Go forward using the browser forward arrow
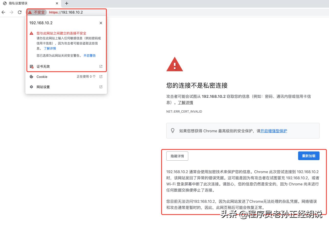Image resolution: width=329 pixels, height=225 pixels. 11,12
